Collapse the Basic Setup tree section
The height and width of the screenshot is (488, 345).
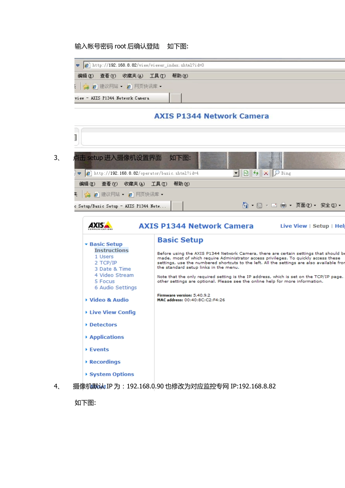(86, 244)
